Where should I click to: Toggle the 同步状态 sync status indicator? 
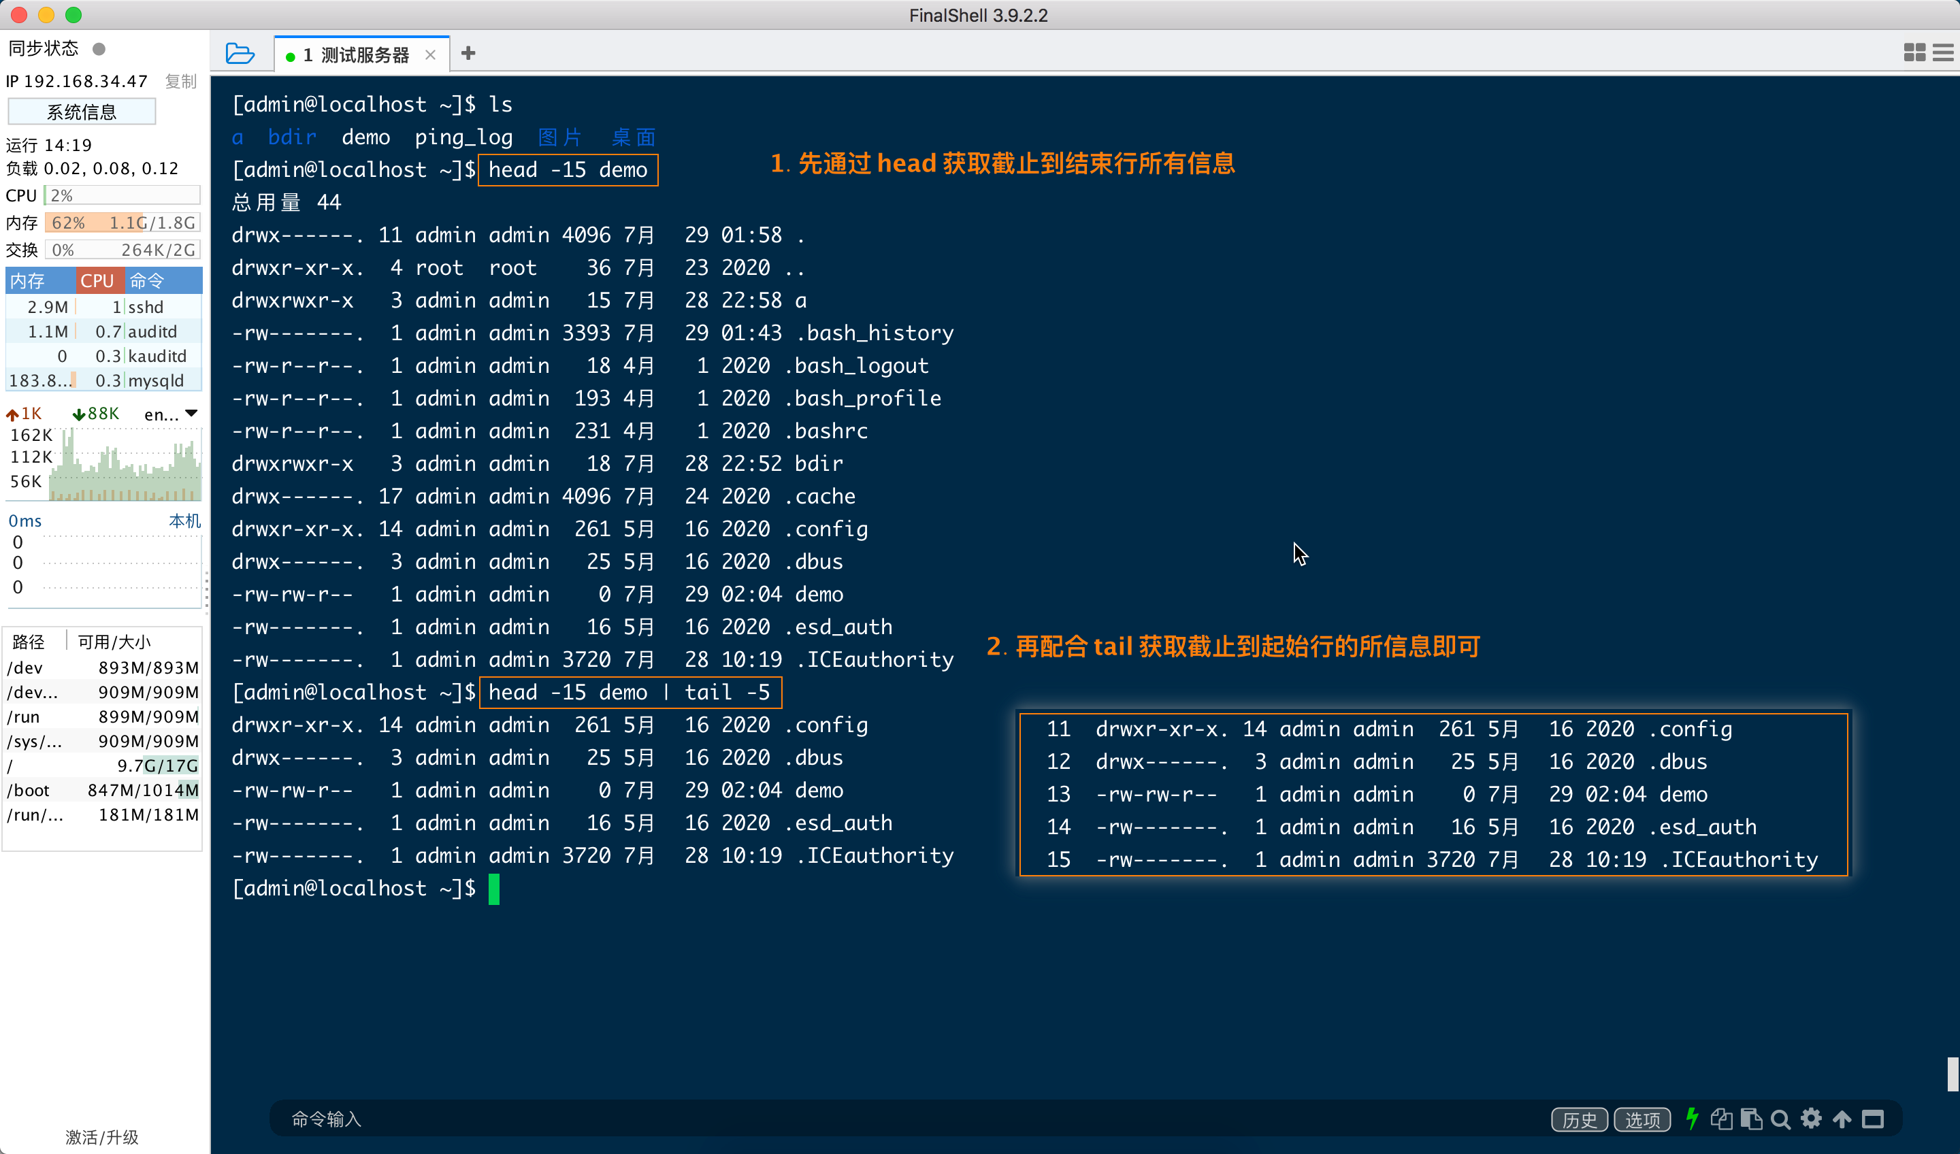tap(99, 49)
